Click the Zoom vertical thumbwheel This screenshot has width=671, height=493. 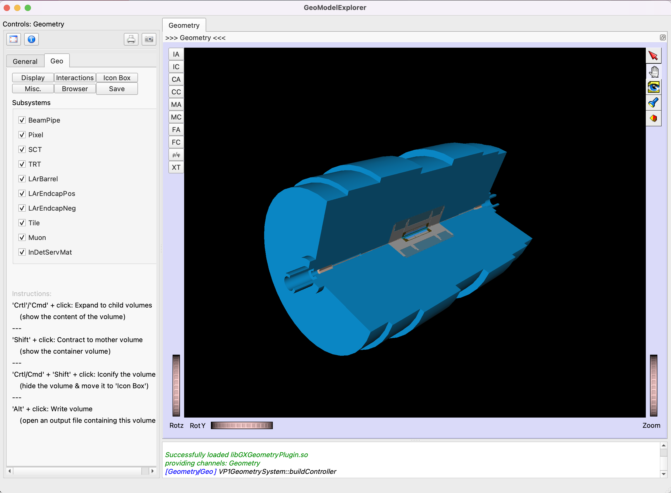pyautogui.click(x=654, y=385)
